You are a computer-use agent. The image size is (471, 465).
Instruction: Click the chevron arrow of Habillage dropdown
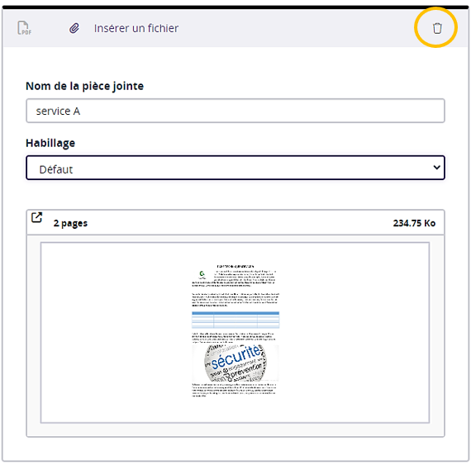pos(437,167)
